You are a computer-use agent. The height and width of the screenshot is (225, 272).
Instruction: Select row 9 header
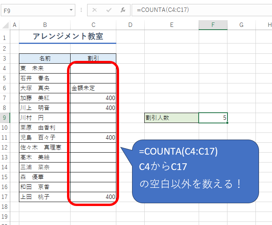[x=5, y=118]
